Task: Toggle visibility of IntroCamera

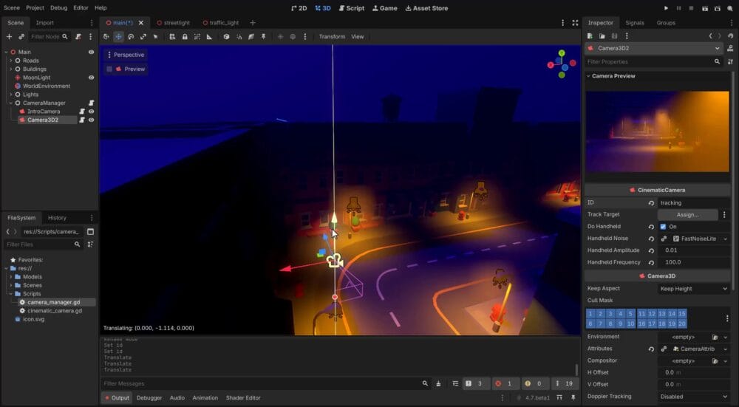Action: coord(92,112)
